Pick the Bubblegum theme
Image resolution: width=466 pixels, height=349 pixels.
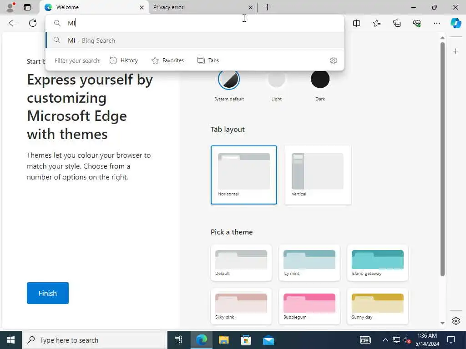pyautogui.click(x=309, y=306)
